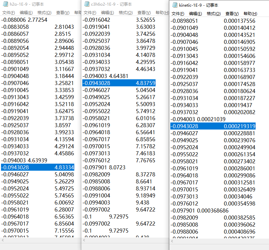Open 文件(F) menu in the h2o-1E-9 window
The image size is (269, 250).
click(x=8, y=13)
